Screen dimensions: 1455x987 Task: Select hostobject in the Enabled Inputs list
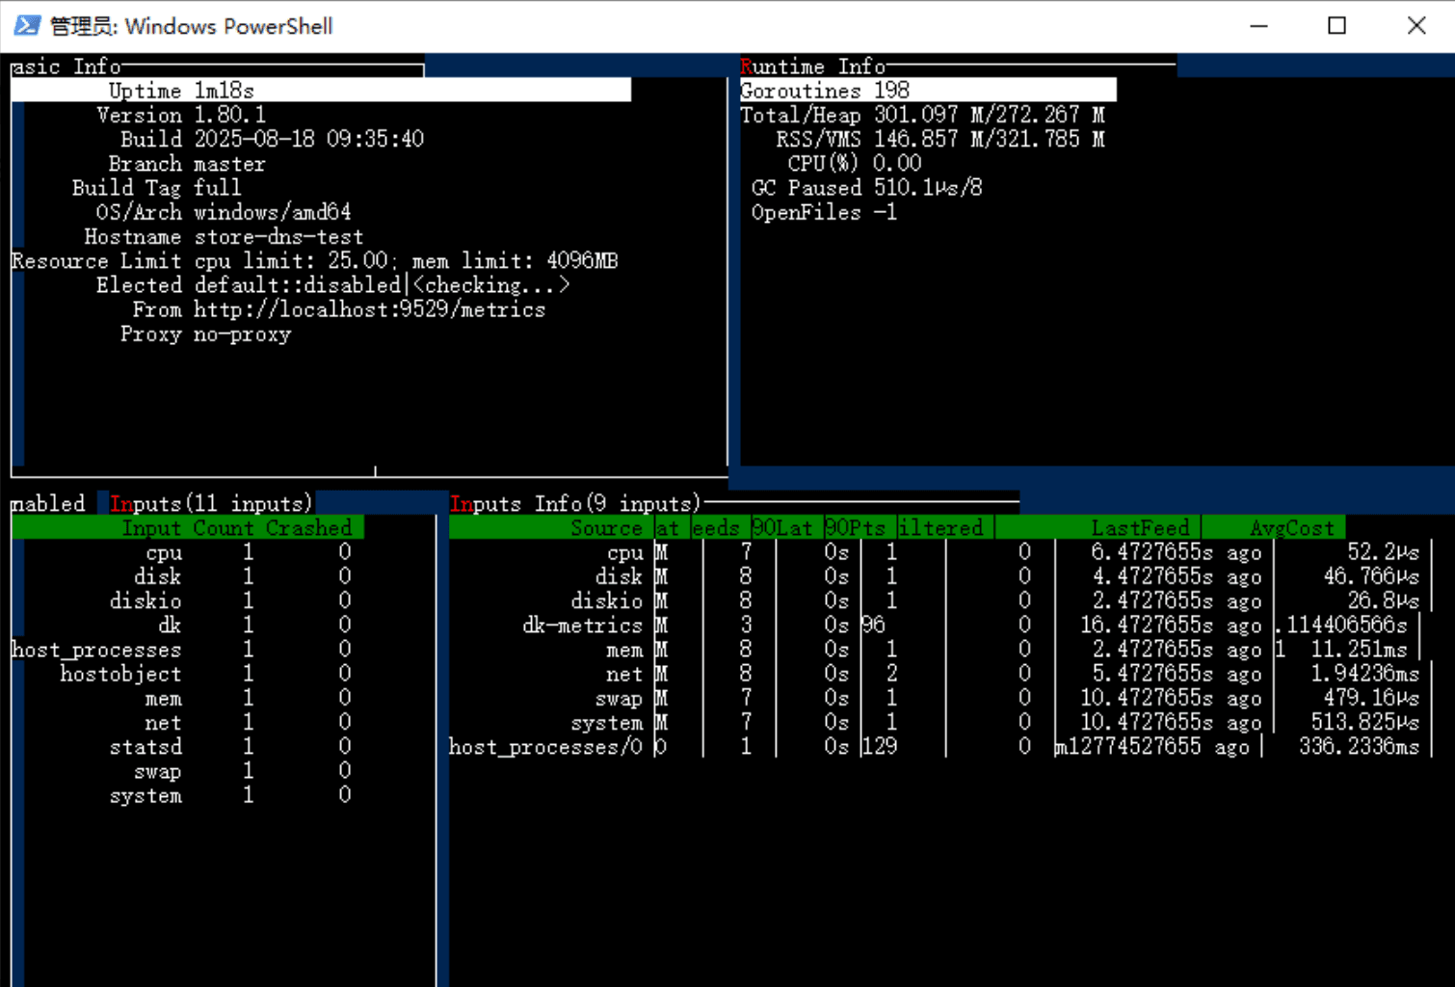[120, 674]
